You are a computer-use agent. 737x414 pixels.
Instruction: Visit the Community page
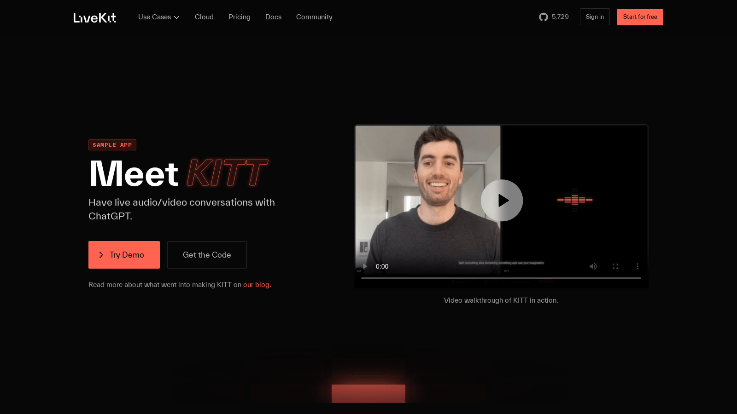point(314,17)
